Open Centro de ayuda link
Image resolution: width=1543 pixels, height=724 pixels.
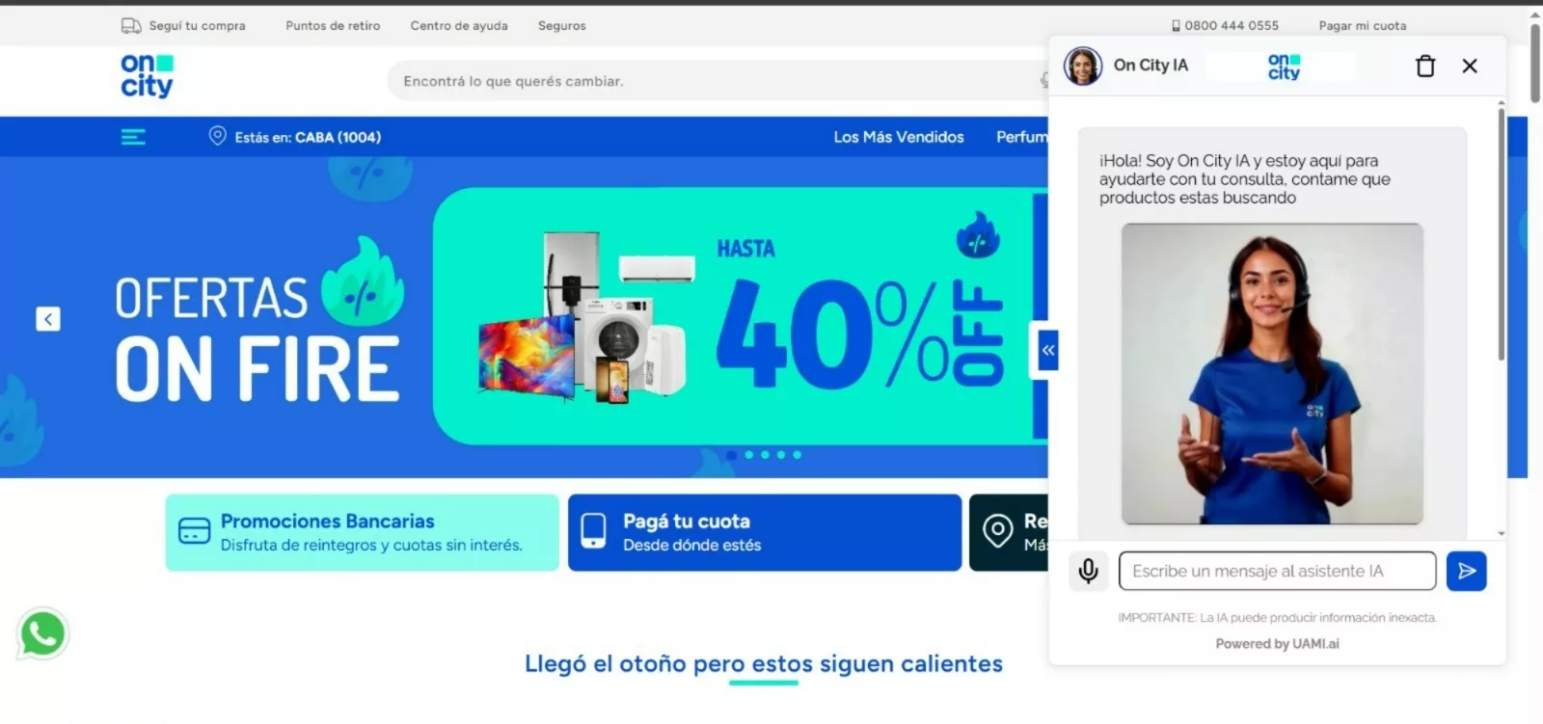click(458, 26)
